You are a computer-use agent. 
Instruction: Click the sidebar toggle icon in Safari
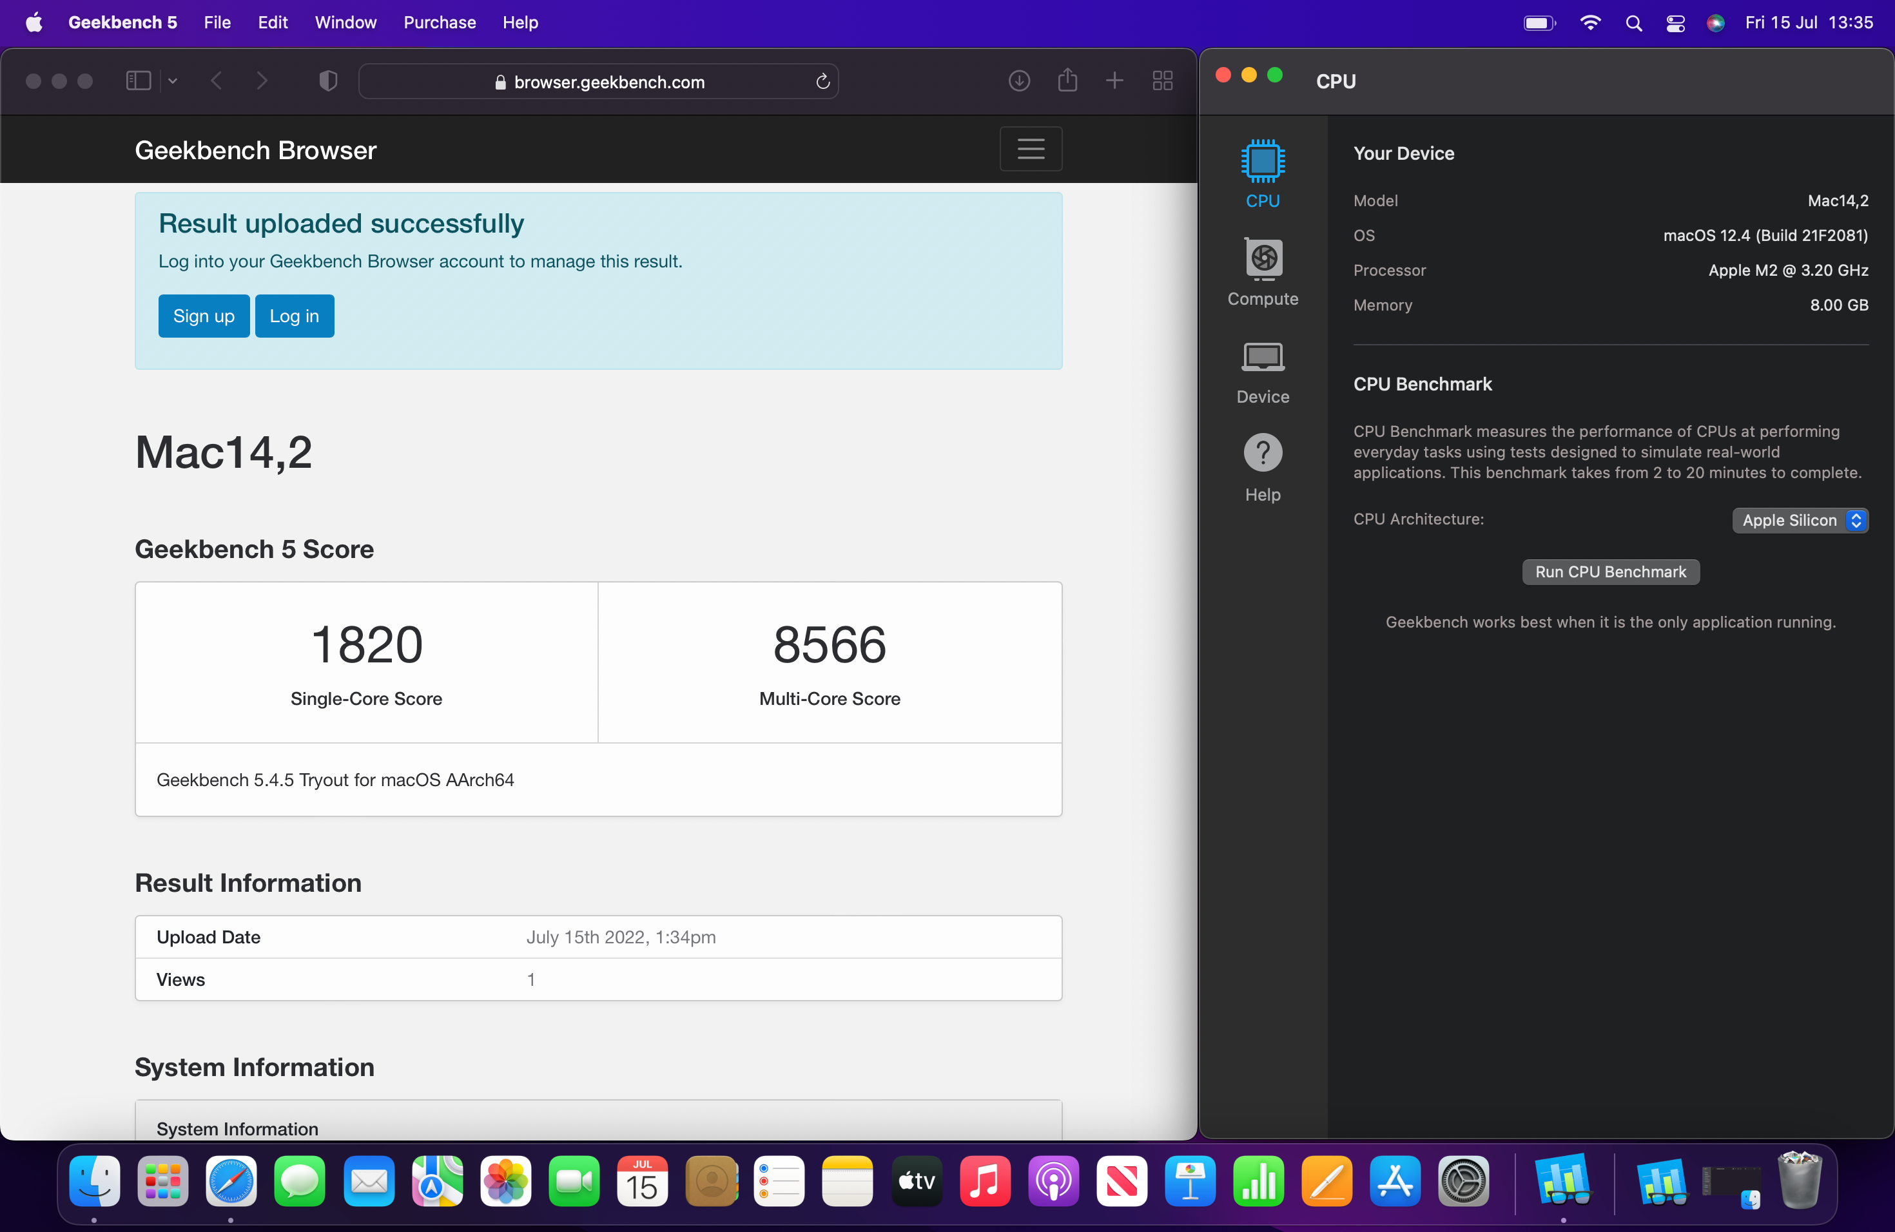[137, 80]
